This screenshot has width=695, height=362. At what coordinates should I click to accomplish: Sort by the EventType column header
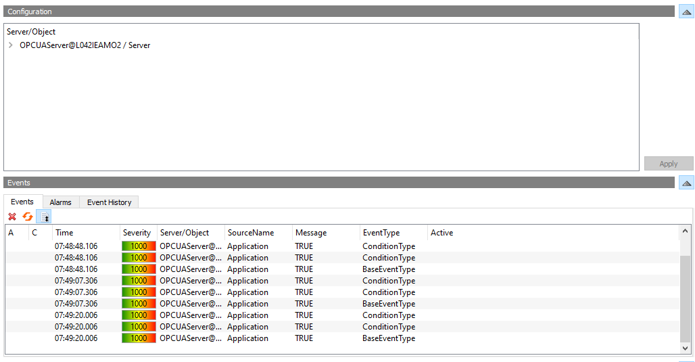tap(393, 233)
